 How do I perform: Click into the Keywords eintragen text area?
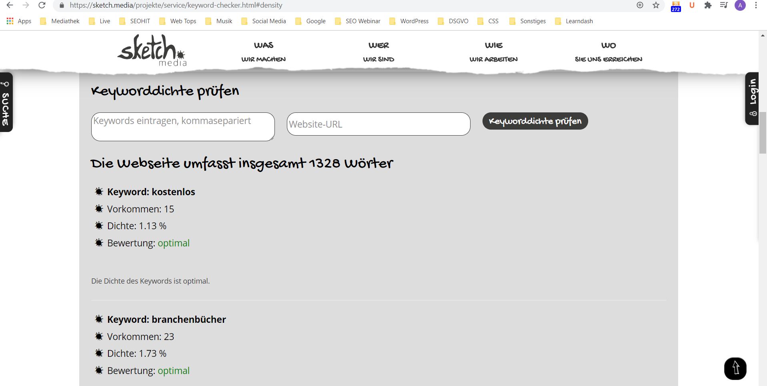click(x=182, y=126)
